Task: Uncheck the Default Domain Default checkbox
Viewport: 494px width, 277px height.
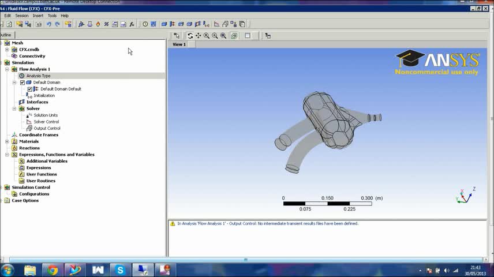Action: pyautogui.click(x=29, y=89)
